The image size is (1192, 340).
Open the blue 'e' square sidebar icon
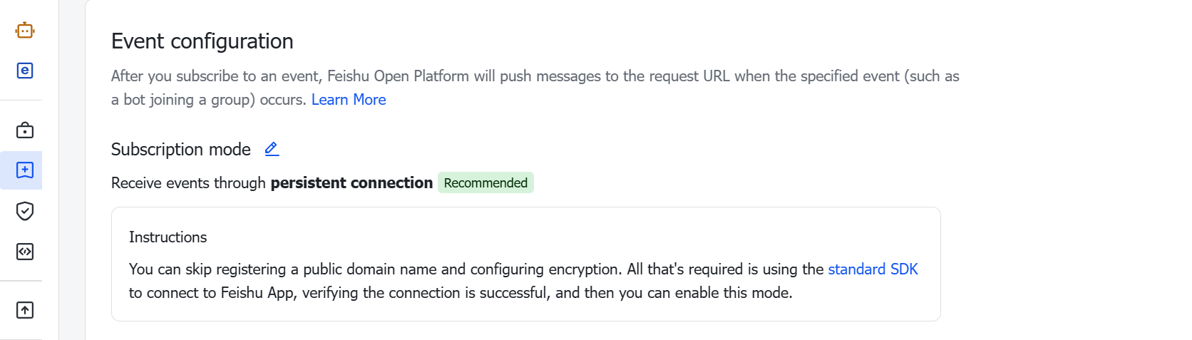[25, 71]
